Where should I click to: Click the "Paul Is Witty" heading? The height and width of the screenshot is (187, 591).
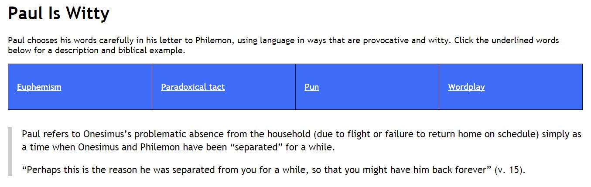click(58, 13)
